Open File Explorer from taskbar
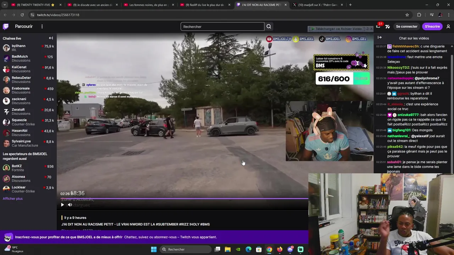The image size is (454, 255). coord(228,249)
